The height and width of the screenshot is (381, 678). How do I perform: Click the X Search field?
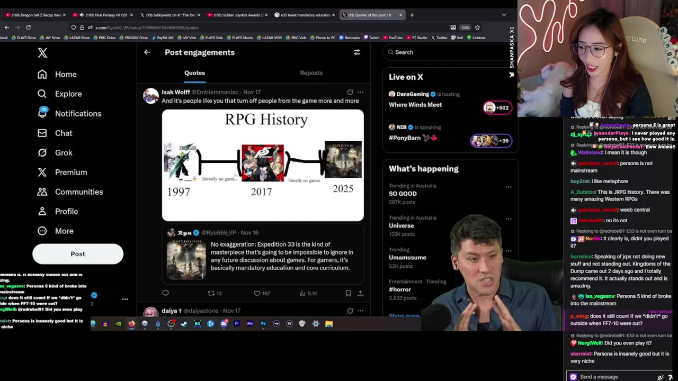pyautogui.click(x=450, y=52)
